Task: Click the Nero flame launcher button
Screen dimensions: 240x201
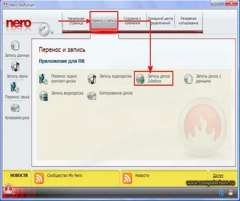Action: 9,189
